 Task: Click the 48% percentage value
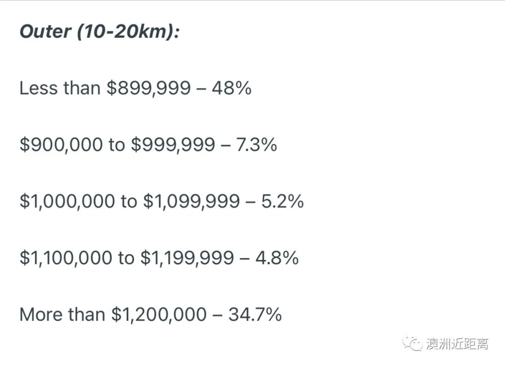(x=231, y=88)
